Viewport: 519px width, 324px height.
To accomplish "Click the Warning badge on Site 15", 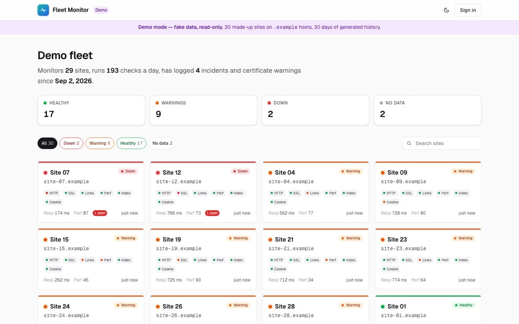I will pyautogui.click(x=126, y=238).
